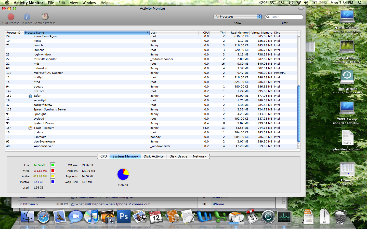Open the ZIP file in the Dock
Viewport: 367px width, 229px height.
(x=324, y=217)
